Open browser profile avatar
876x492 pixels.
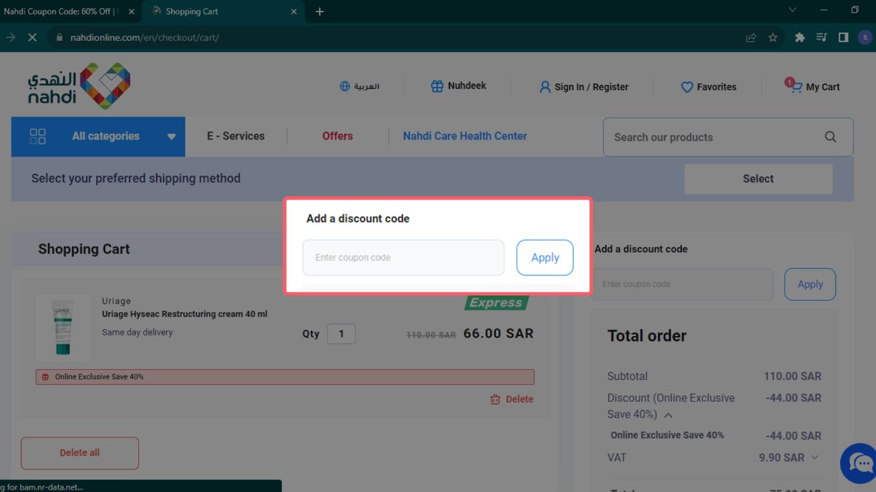pyautogui.click(x=864, y=38)
